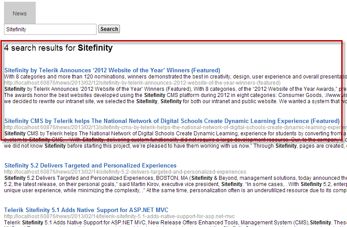
Task: Click the '4 search results for' heading
Action: coord(40,48)
